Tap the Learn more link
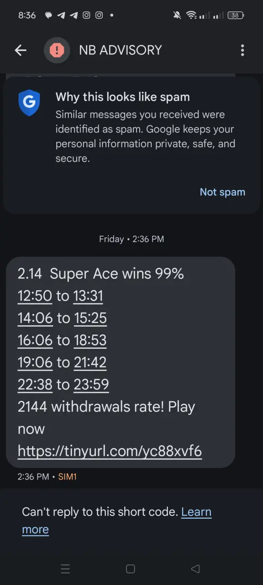 coord(117,521)
